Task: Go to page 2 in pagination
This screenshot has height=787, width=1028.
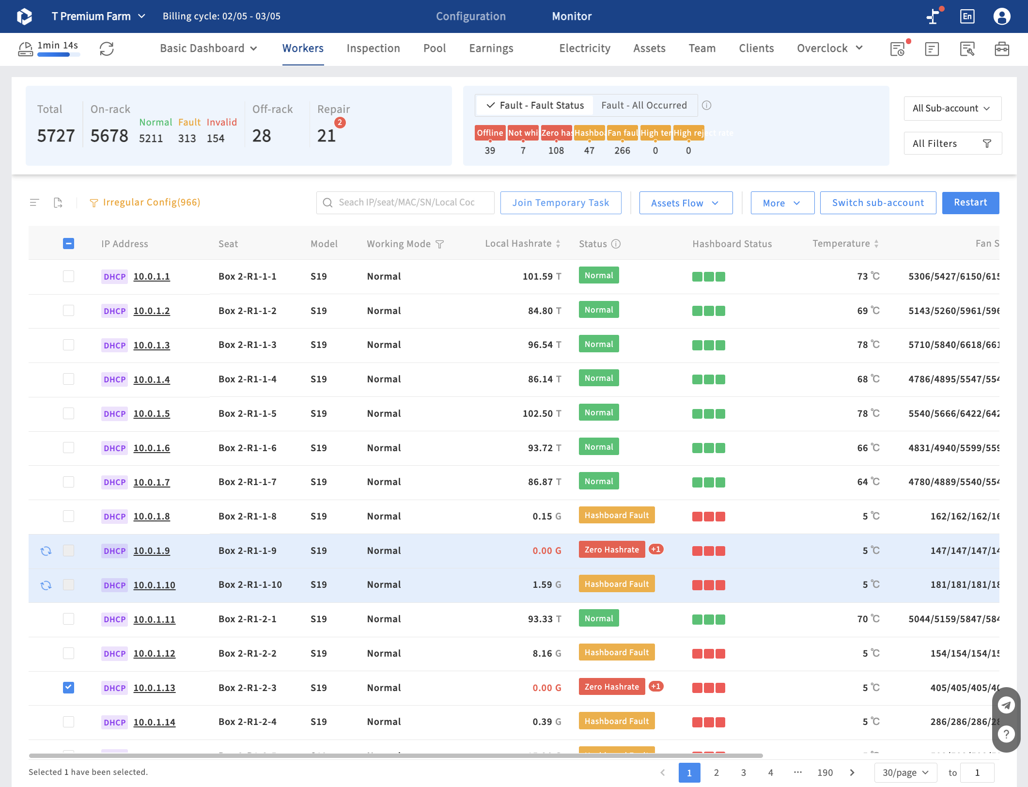Action: pyautogui.click(x=716, y=772)
